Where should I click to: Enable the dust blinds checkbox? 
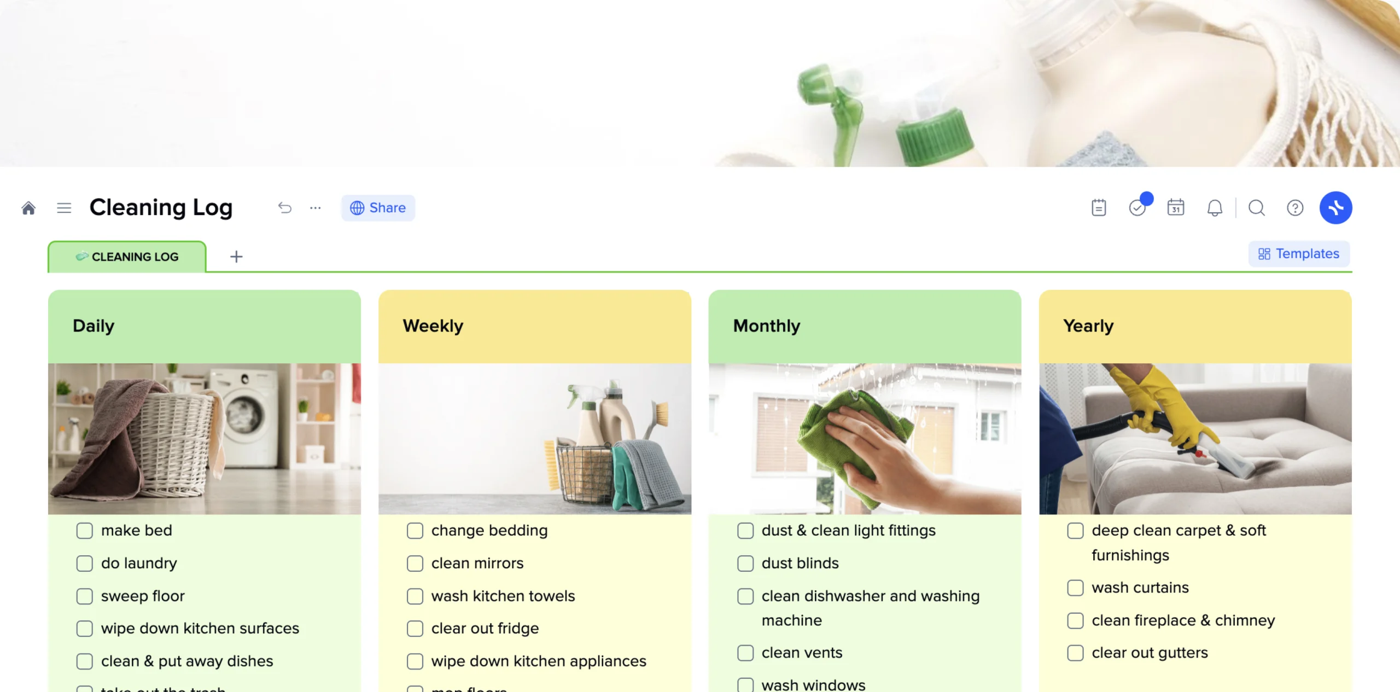coord(744,562)
